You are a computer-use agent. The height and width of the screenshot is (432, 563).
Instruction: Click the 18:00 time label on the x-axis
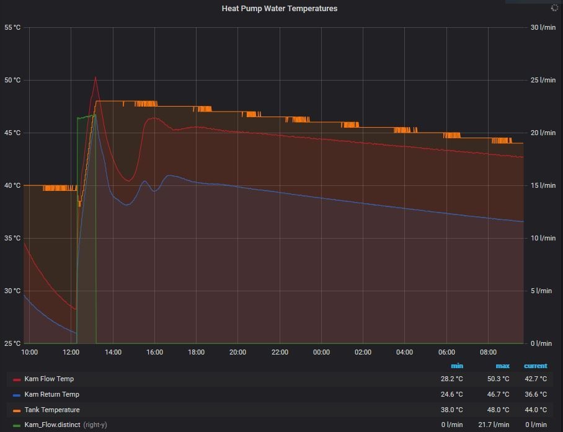coord(196,352)
